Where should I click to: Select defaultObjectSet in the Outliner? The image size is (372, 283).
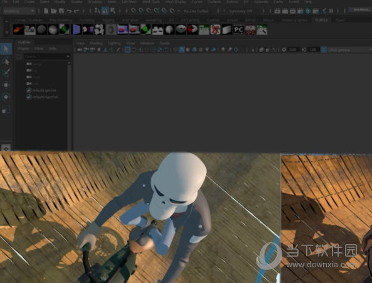(x=42, y=97)
